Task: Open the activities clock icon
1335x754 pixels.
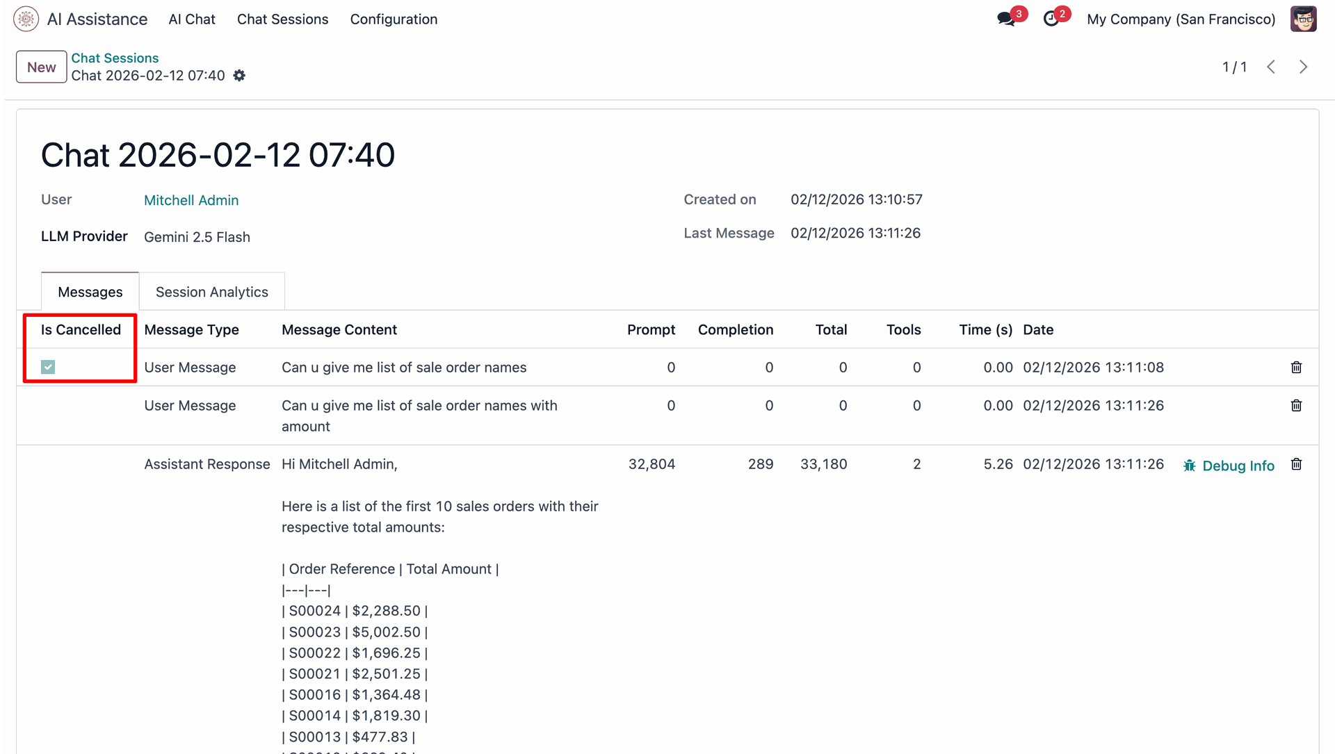Action: coord(1051,19)
